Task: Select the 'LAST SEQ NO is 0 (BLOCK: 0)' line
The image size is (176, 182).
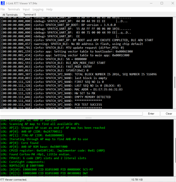Action: click(x=61, y=86)
